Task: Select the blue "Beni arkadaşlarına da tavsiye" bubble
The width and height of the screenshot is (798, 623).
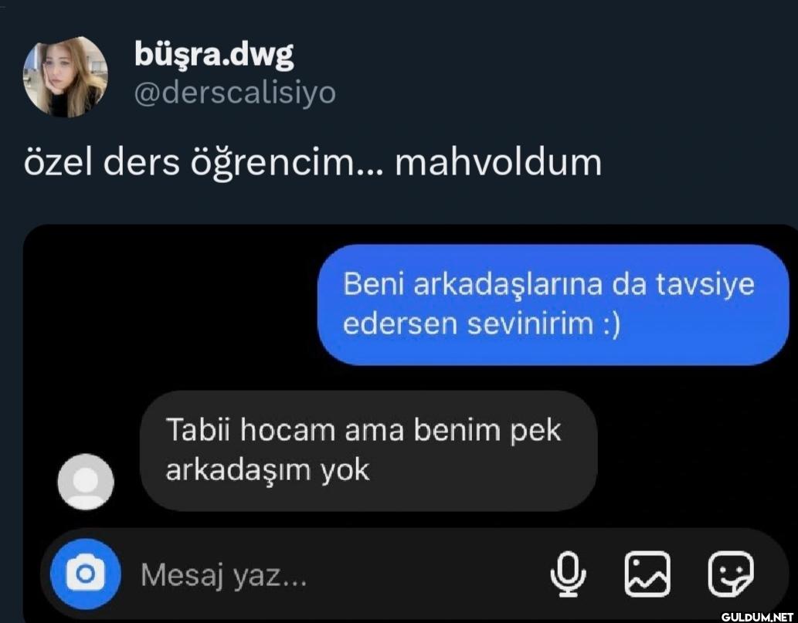Action: (553, 304)
